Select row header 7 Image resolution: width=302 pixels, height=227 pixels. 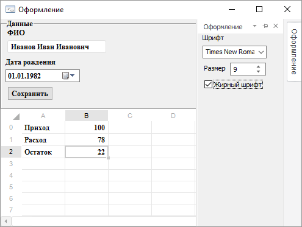pyautogui.click(x=11, y=210)
